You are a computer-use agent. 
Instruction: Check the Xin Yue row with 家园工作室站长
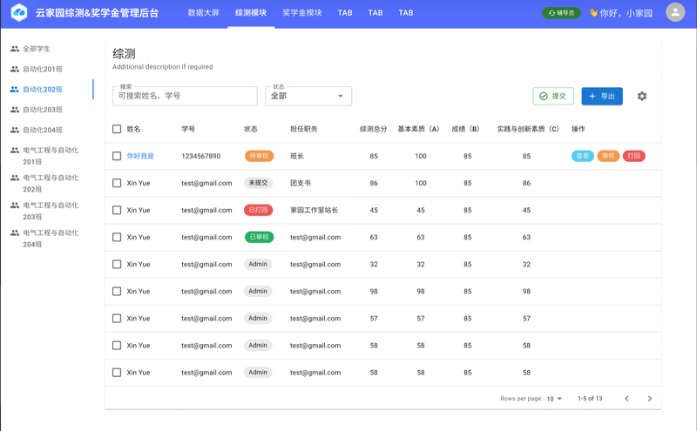click(117, 210)
